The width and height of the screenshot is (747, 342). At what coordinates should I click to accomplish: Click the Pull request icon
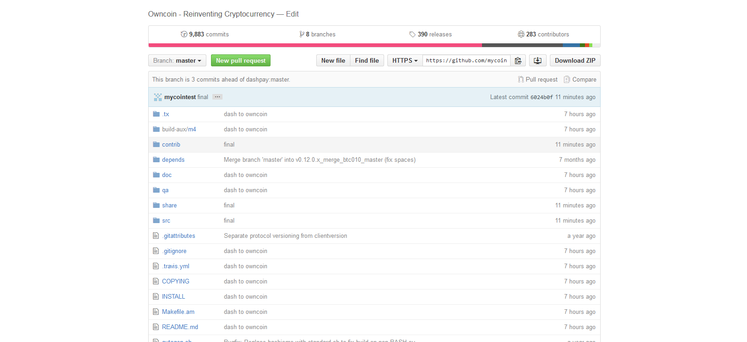point(521,79)
